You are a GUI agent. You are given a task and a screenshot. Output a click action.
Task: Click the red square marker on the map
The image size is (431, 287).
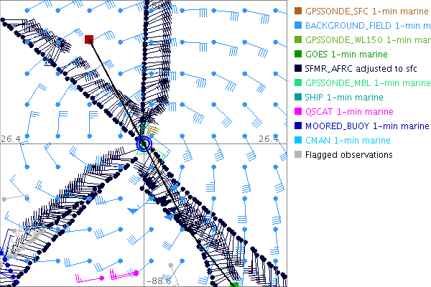tap(89, 39)
